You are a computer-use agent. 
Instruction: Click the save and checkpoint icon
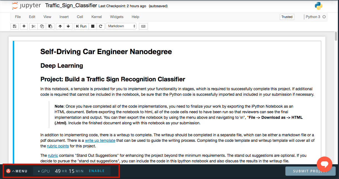(x=15, y=26)
